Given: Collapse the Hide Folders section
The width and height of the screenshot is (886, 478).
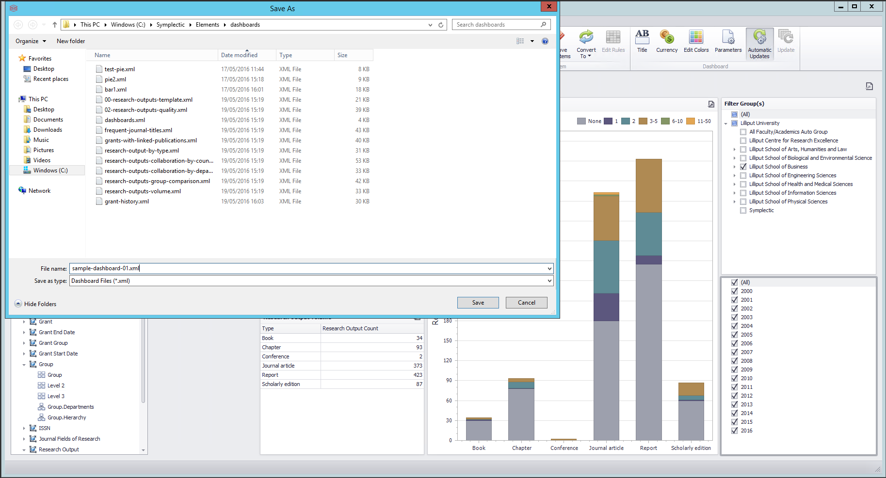Looking at the screenshot, I should [x=35, y=304].
